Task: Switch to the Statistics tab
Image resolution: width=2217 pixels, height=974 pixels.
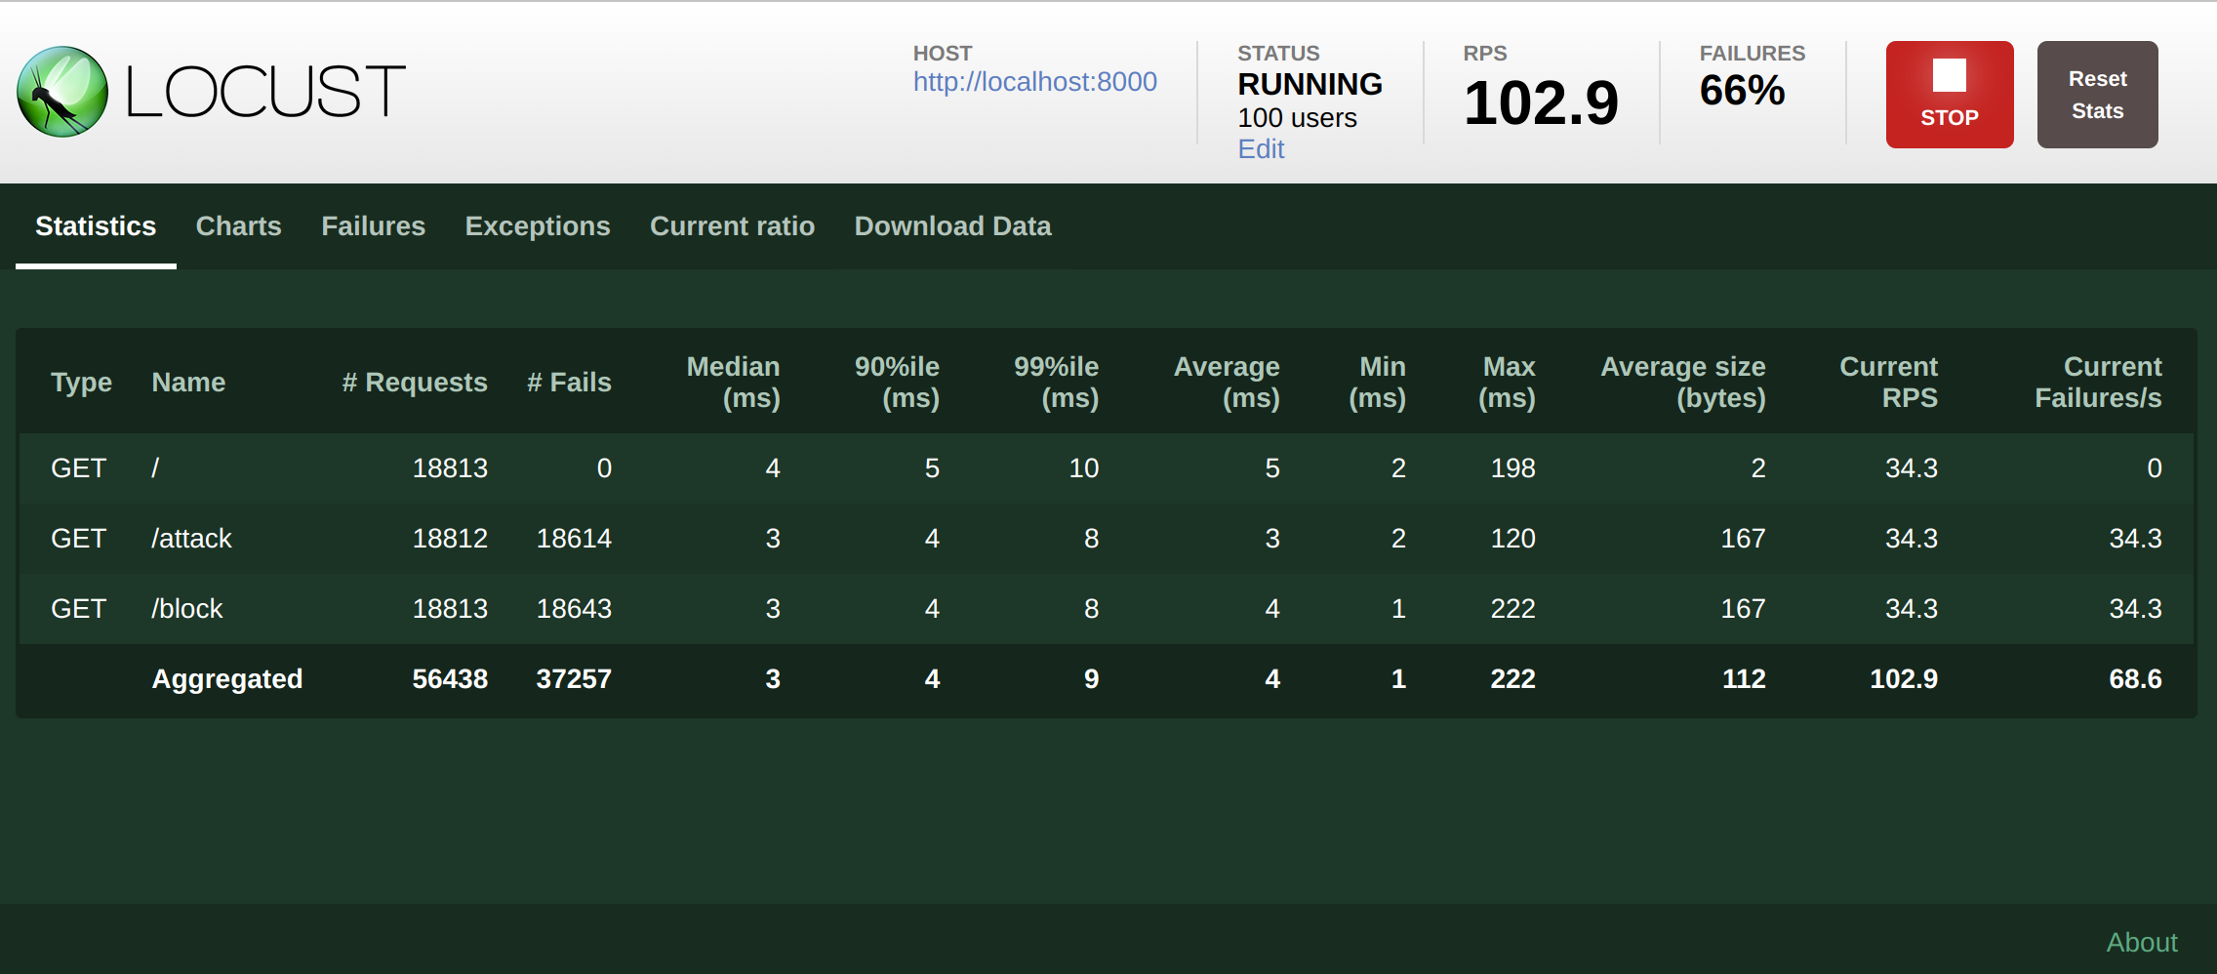Action: (96, 226)
